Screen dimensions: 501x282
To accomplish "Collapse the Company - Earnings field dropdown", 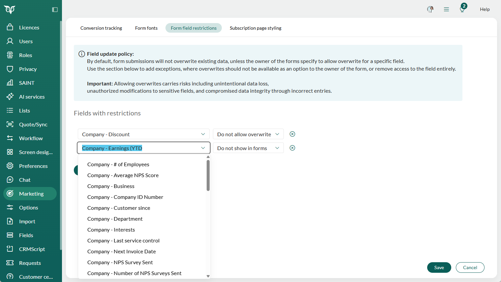I will click(x=203, y=148).
